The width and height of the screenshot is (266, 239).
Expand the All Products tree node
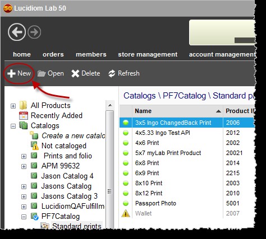[x=13, y=106]
